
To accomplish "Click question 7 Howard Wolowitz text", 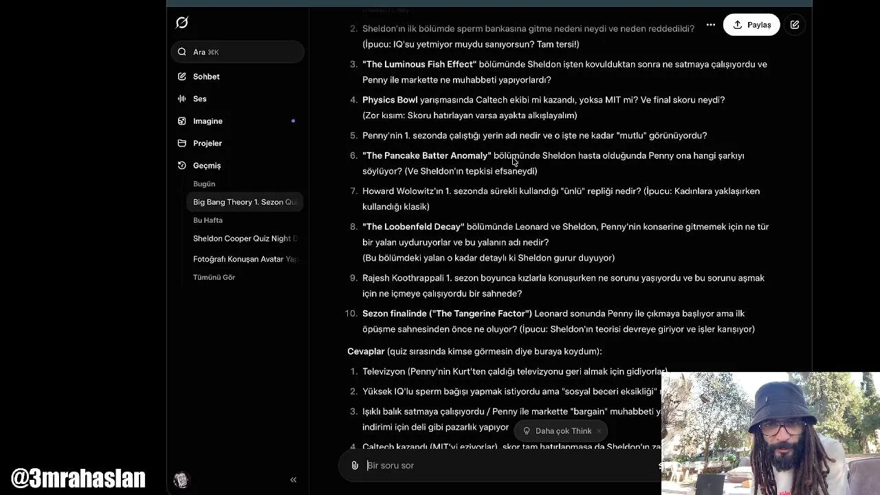I will coord(561,199).
